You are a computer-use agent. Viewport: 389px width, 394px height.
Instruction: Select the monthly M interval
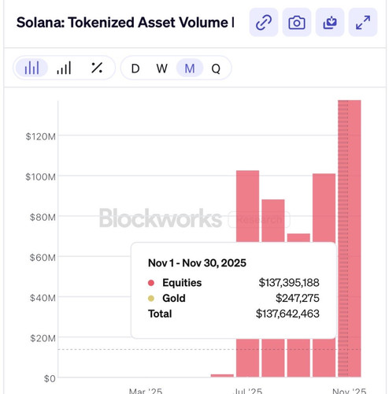click(190, 69)
